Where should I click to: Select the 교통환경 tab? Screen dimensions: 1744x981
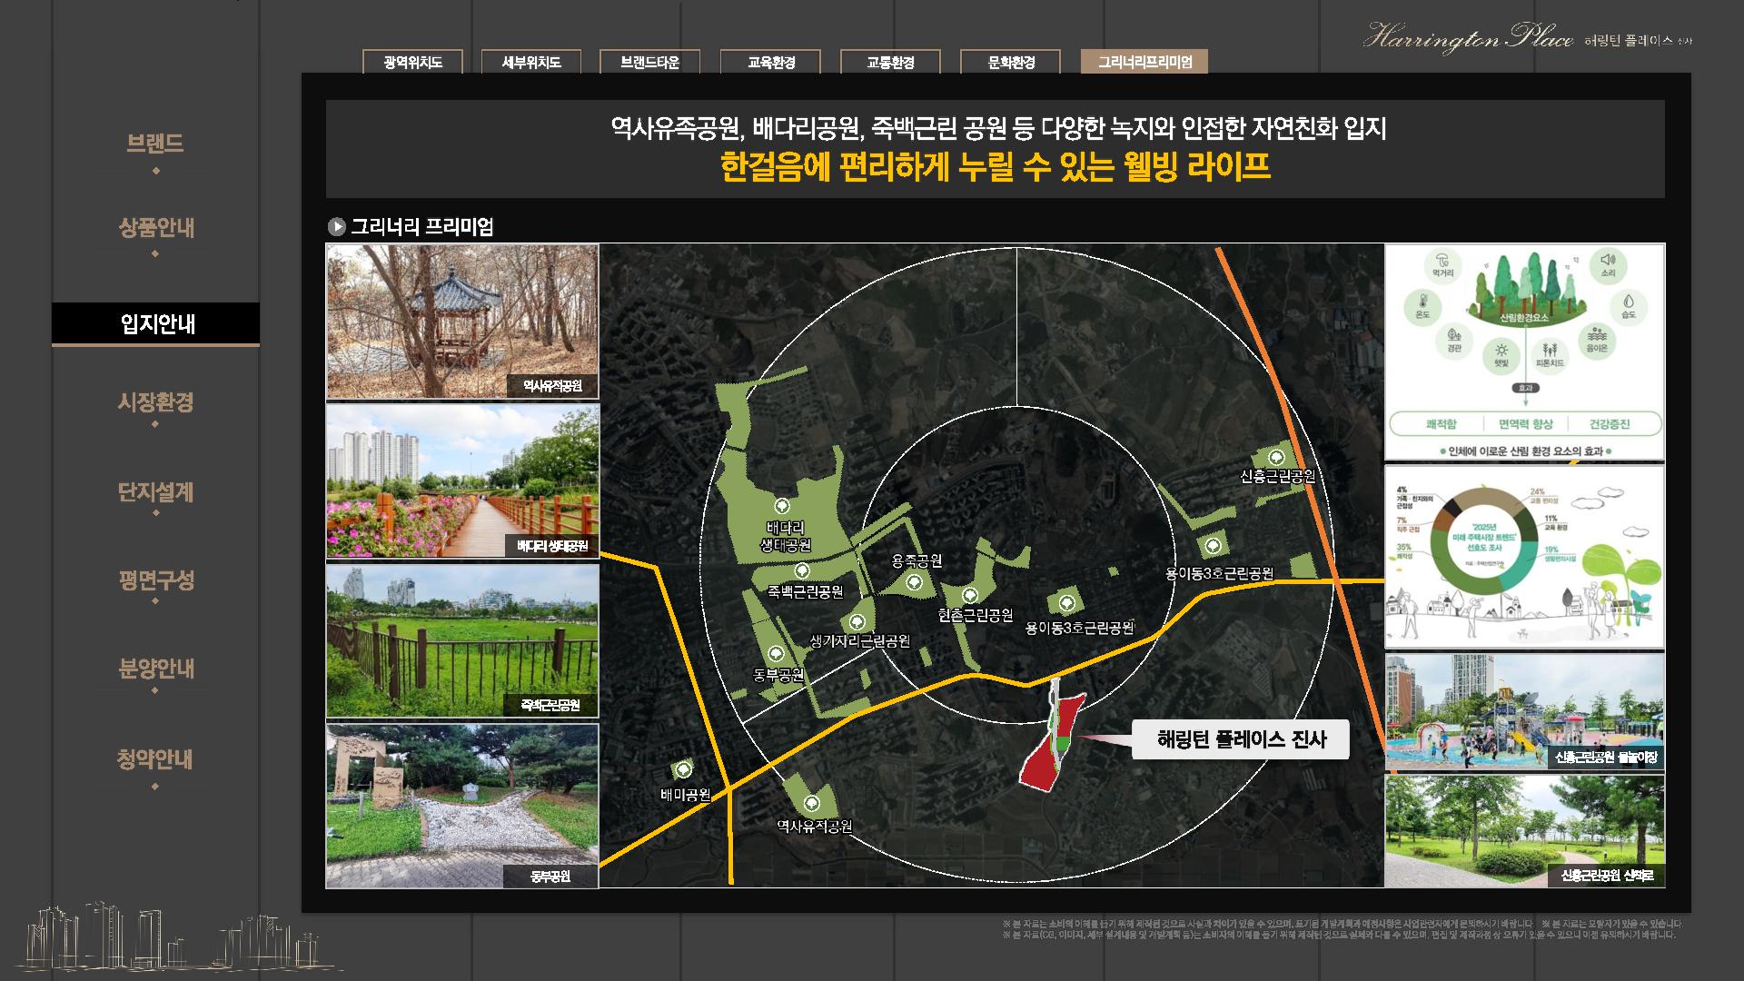(891, 62)
